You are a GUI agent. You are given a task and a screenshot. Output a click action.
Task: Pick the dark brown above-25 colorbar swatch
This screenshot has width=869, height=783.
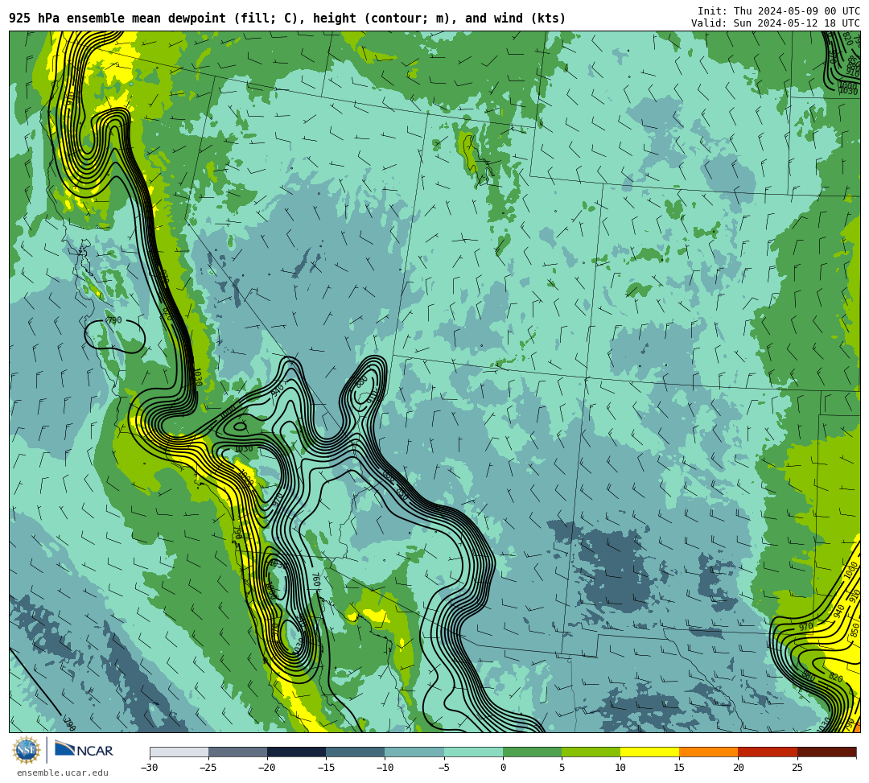826,752
